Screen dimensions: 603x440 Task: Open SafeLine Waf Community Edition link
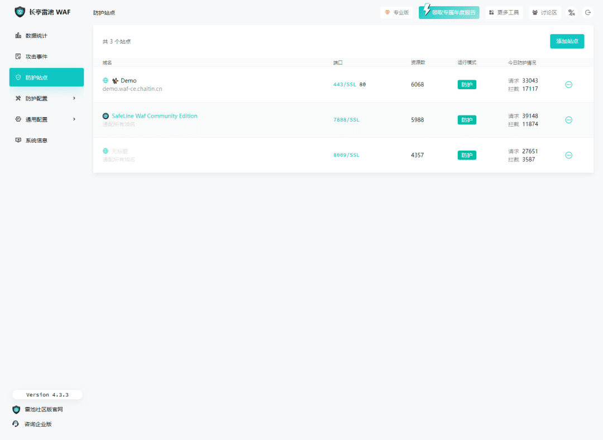[x=155, y=116]
